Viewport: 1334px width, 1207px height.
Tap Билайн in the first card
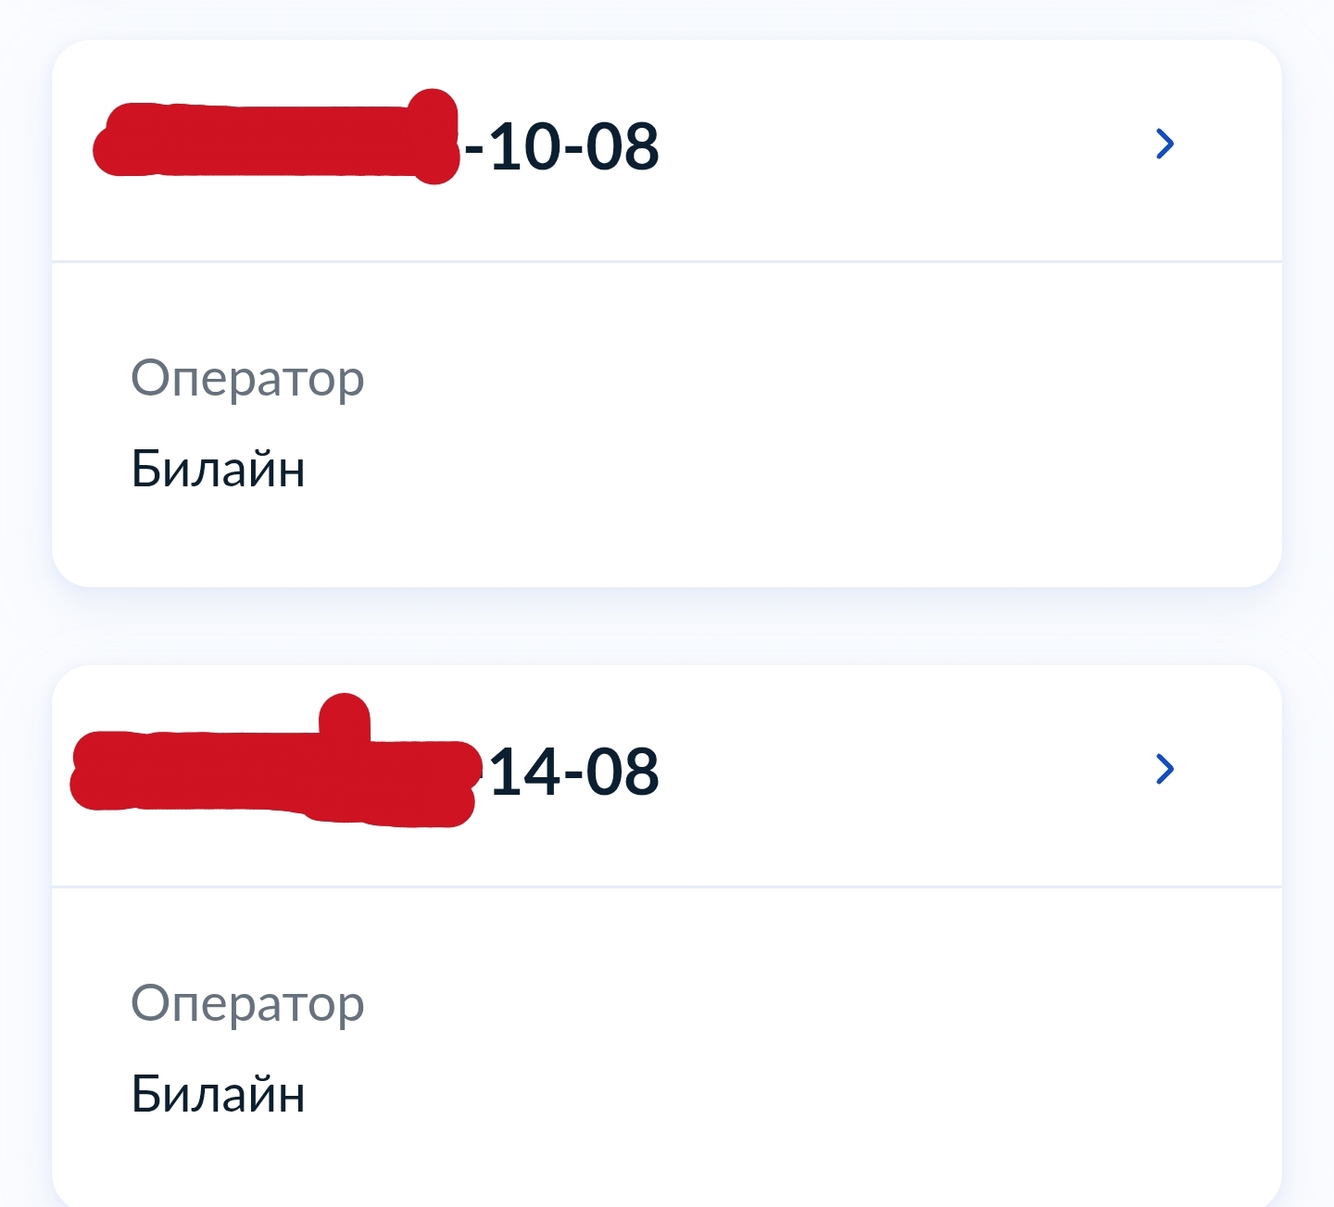(218, 469)
